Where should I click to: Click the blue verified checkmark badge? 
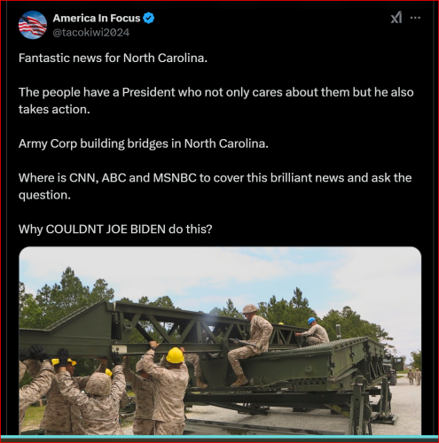tap(148, 19)
